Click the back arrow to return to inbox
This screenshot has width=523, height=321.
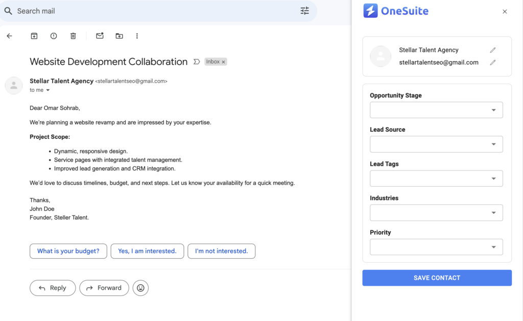pyautogui.click(x=9, y=36)
